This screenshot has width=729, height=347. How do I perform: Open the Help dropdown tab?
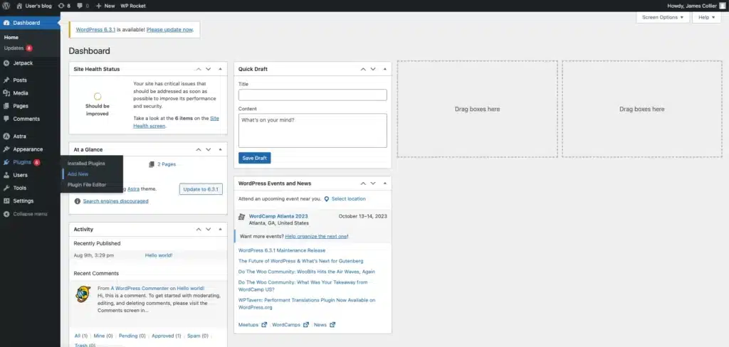click(x=706, y=17)
